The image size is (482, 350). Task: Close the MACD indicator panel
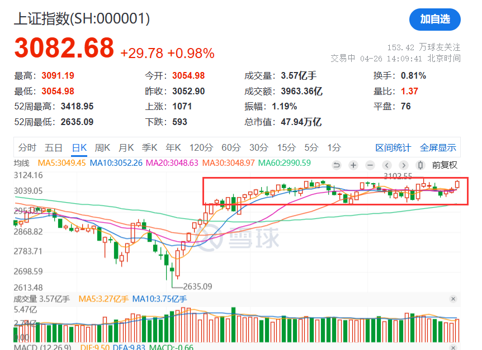coord(453,347)
